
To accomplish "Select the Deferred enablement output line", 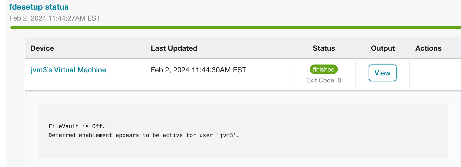I will click(144, 135).
